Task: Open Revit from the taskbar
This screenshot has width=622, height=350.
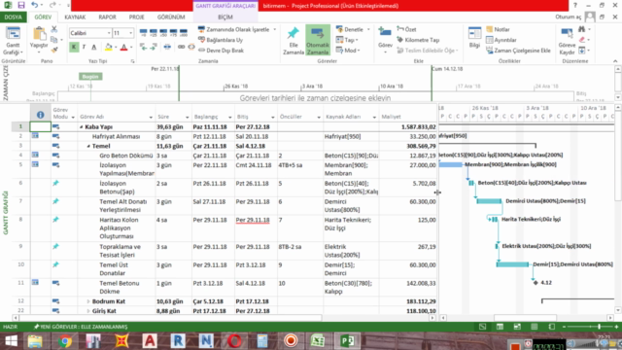Action: [x=178, y=341]
